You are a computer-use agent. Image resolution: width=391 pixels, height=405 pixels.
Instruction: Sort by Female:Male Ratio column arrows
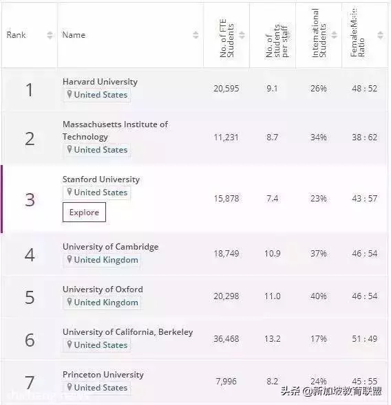[x=380, y=35]
